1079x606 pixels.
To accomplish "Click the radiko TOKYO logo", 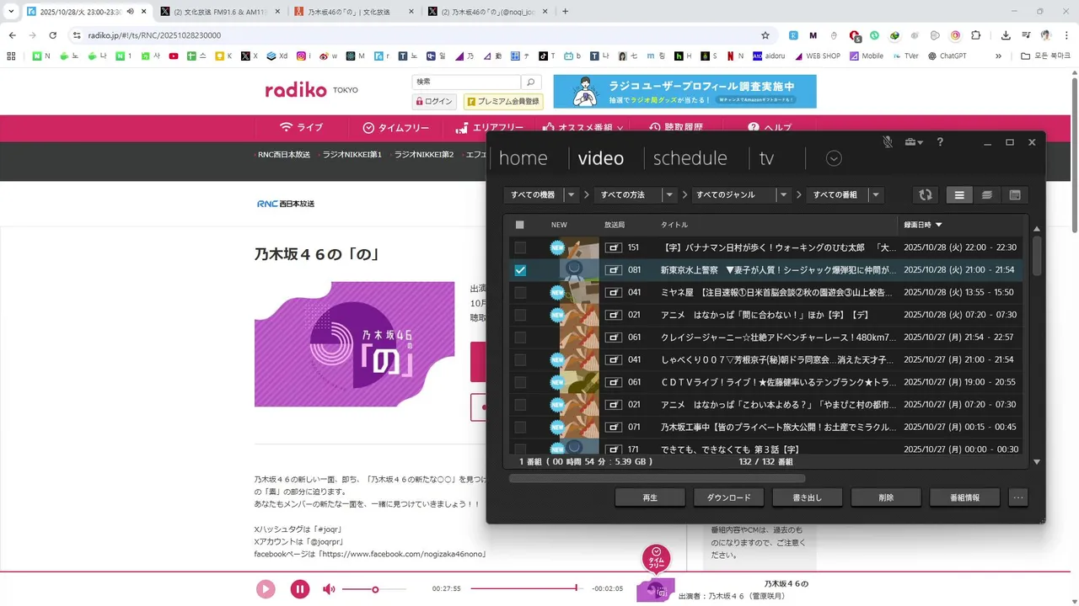I will (311, 90).
